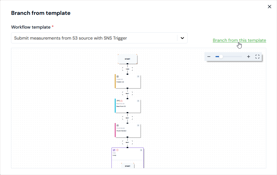Image resolution: width=277 pixels, height=175 pixels.
Task: Open the workflow template selection field
Action: click(99, 38)
